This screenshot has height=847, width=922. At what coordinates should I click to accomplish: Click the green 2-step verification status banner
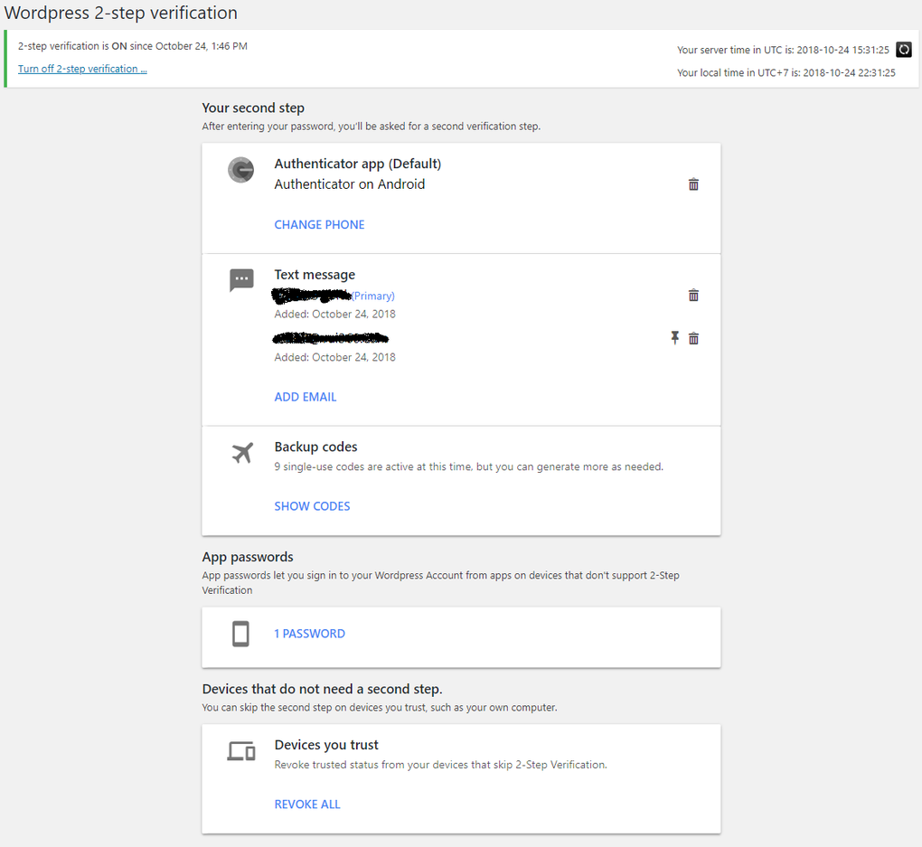point(132,45)
